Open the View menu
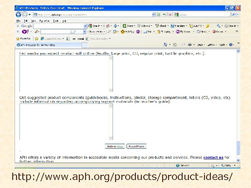The height and width of the screenshot is (188, 251). (33, 21)
